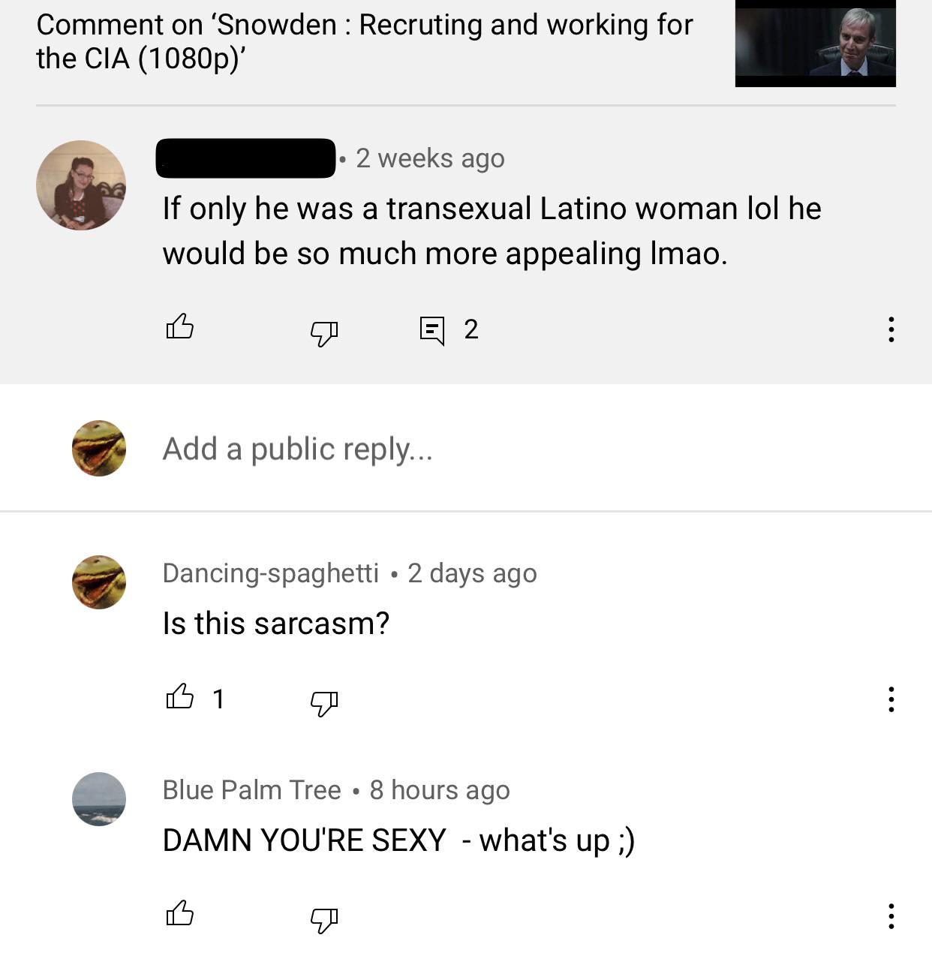Viewport: 932px width, 959px height.
Task: Open Dancing-spaghetti's channel name
Action: coord(271,573)
